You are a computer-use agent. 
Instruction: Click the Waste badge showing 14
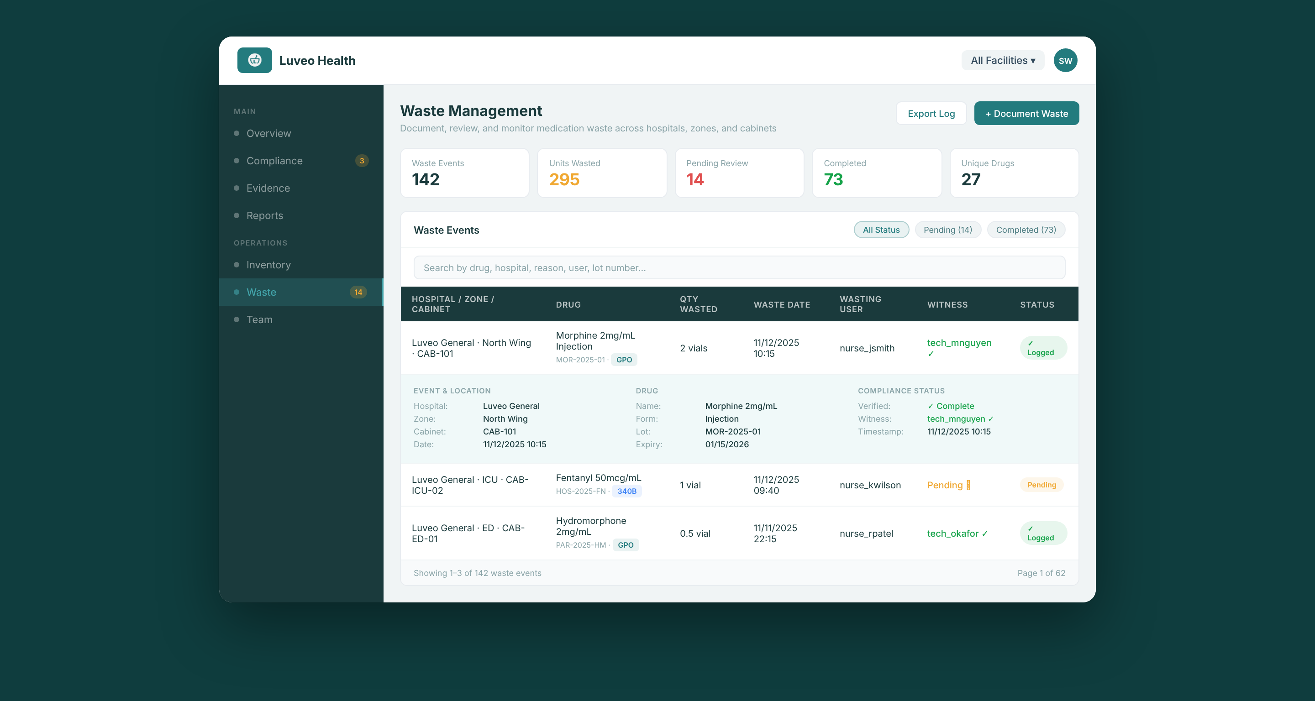pos(358,293)
